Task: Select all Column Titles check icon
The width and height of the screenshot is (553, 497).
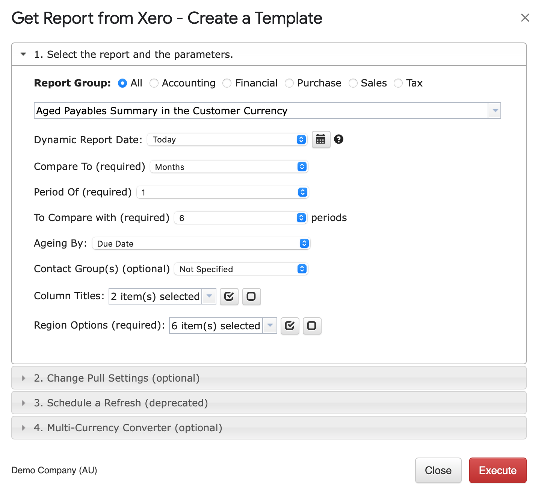Action: (229, 297)
